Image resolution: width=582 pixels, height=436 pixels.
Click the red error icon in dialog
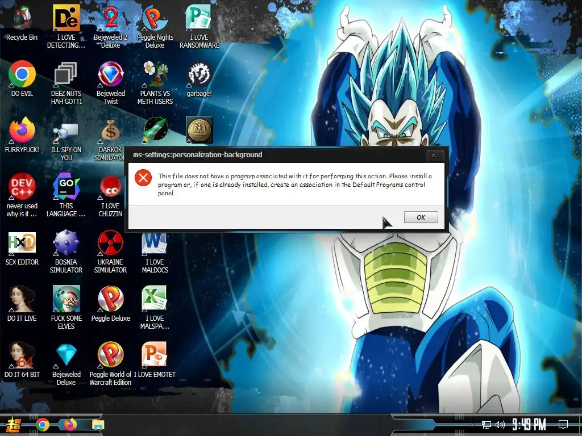point(143,178)
